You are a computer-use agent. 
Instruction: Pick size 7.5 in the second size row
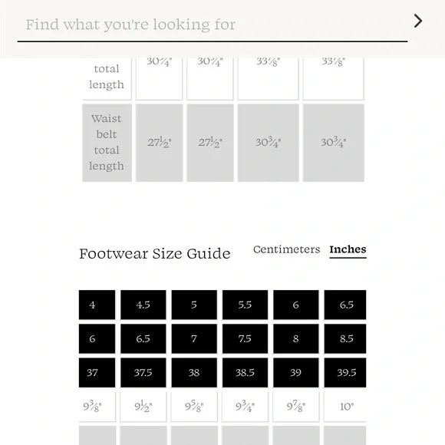(x=245, y=338)
